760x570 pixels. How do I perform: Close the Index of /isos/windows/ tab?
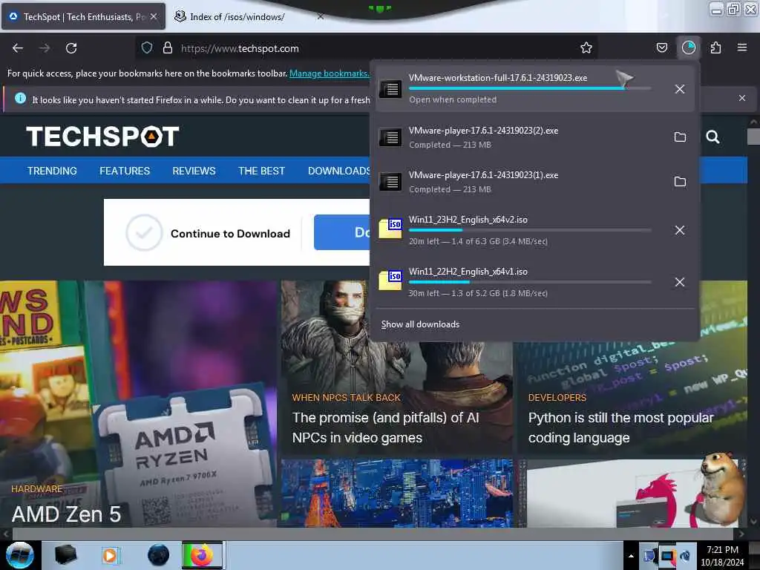(x=321, y=16)
